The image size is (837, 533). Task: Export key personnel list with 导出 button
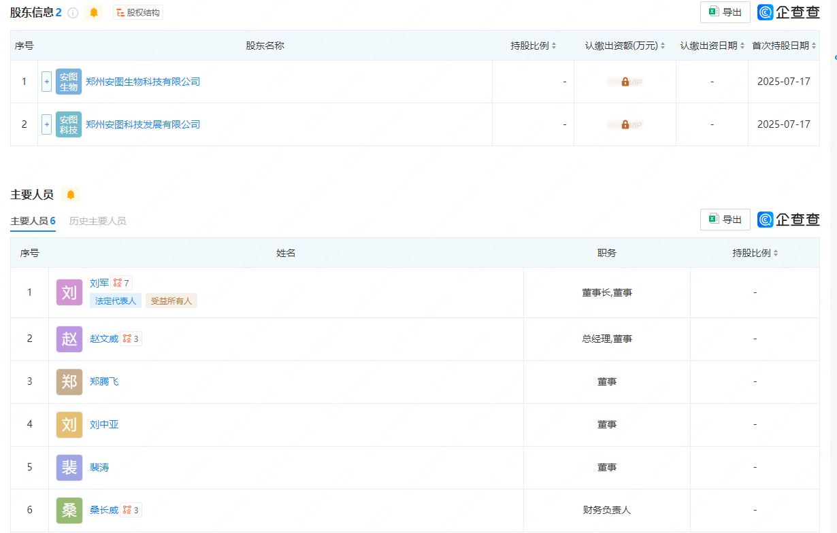pyautogui.click(x=725, y=220)
